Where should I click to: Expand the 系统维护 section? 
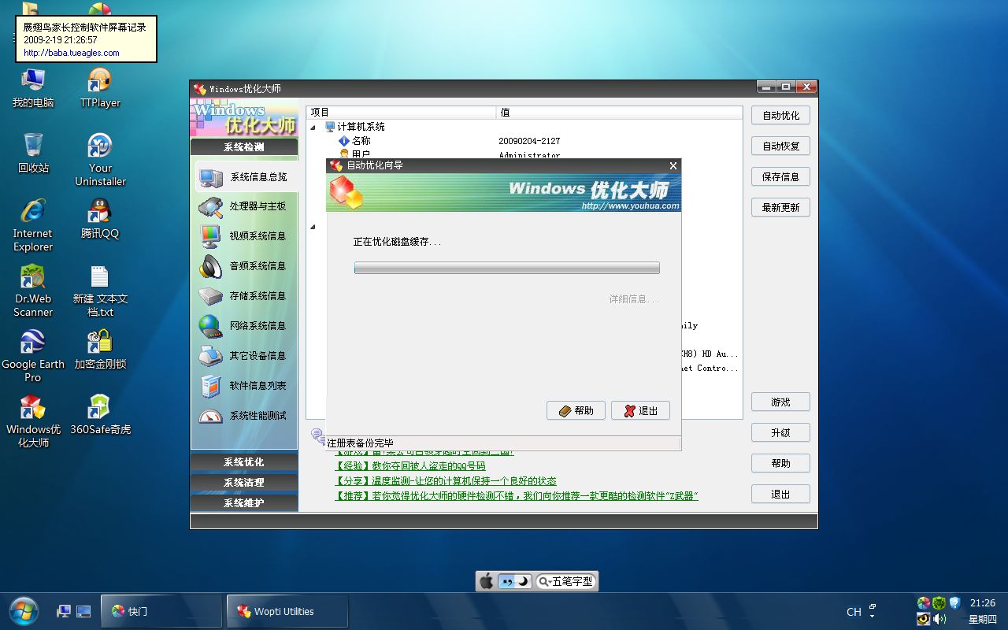tap(244, 503)
